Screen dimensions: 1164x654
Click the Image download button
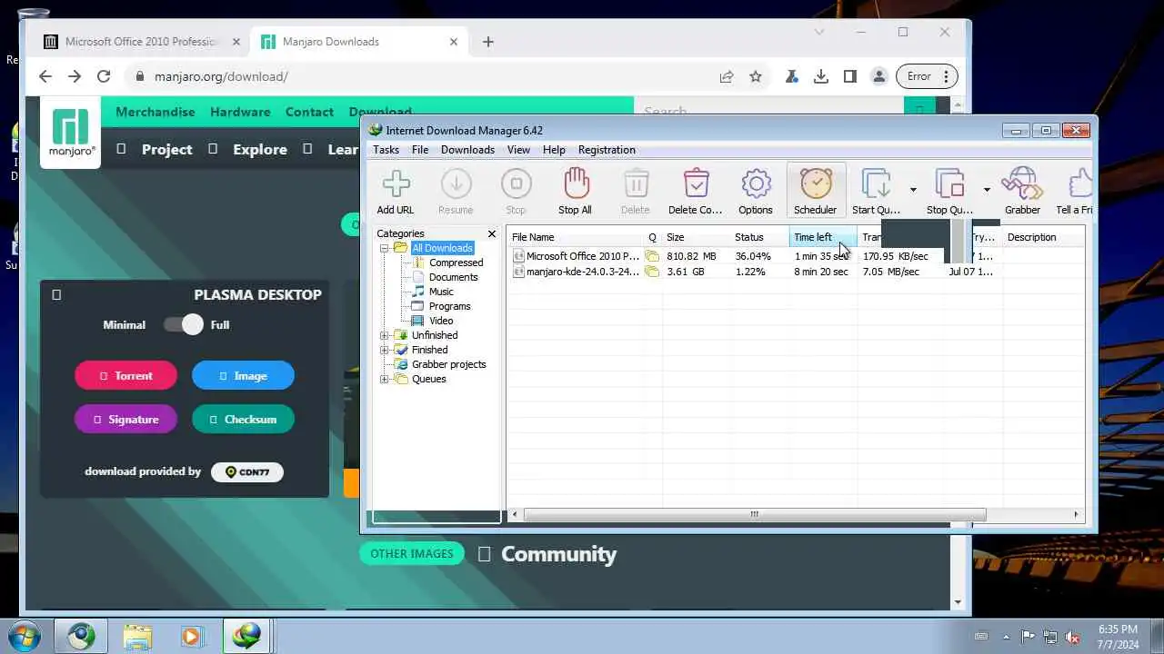click(243, 375)
